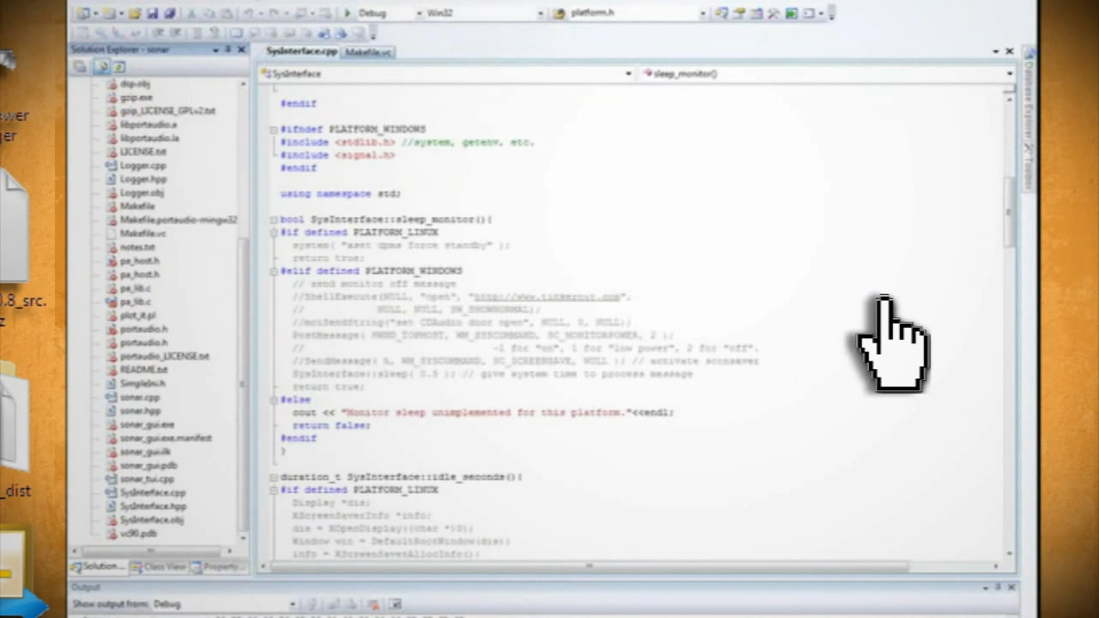
Task: Select Makefile.vc in the file tree
Action: click(x=143, y=233)
